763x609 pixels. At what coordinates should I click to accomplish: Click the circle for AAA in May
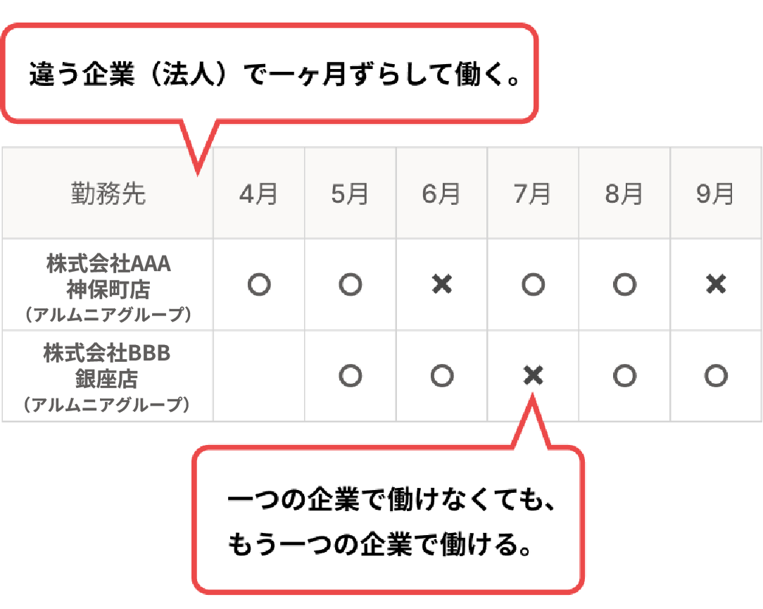(351, 284)
